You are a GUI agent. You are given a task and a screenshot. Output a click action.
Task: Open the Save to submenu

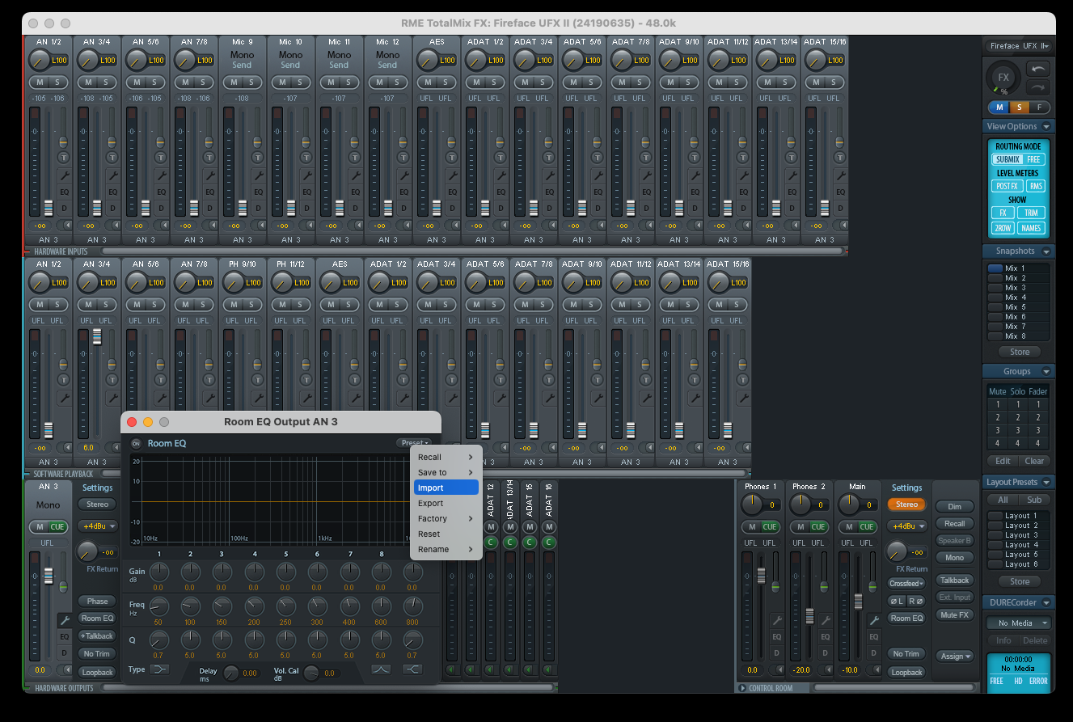[x=446, y=472]
